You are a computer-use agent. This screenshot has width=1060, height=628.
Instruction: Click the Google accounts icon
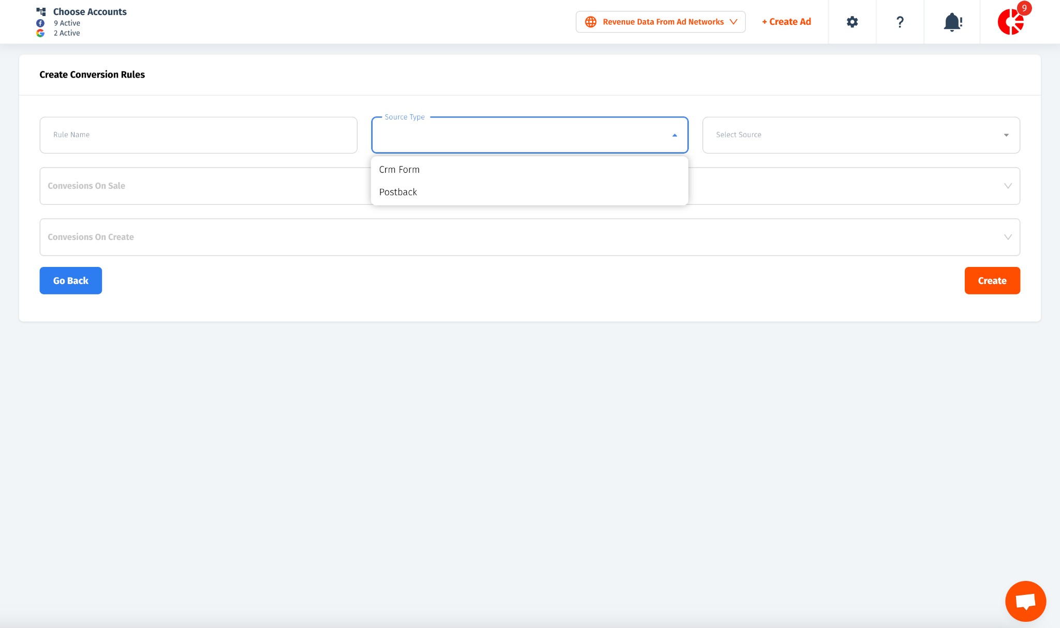tap(40, 33)
